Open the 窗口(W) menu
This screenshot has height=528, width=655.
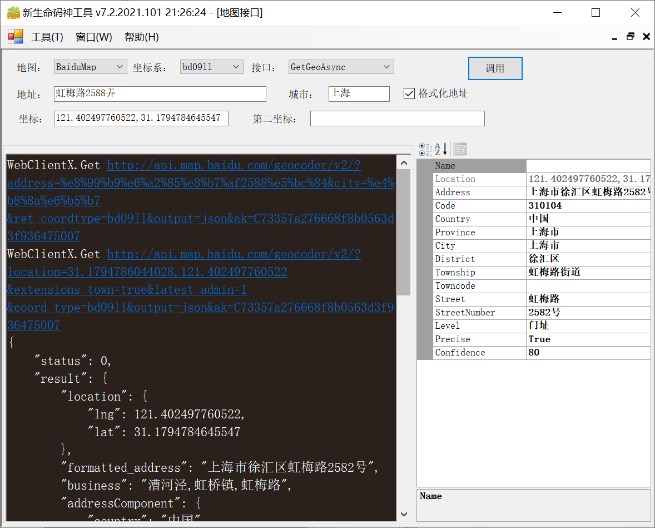[93, 37]
